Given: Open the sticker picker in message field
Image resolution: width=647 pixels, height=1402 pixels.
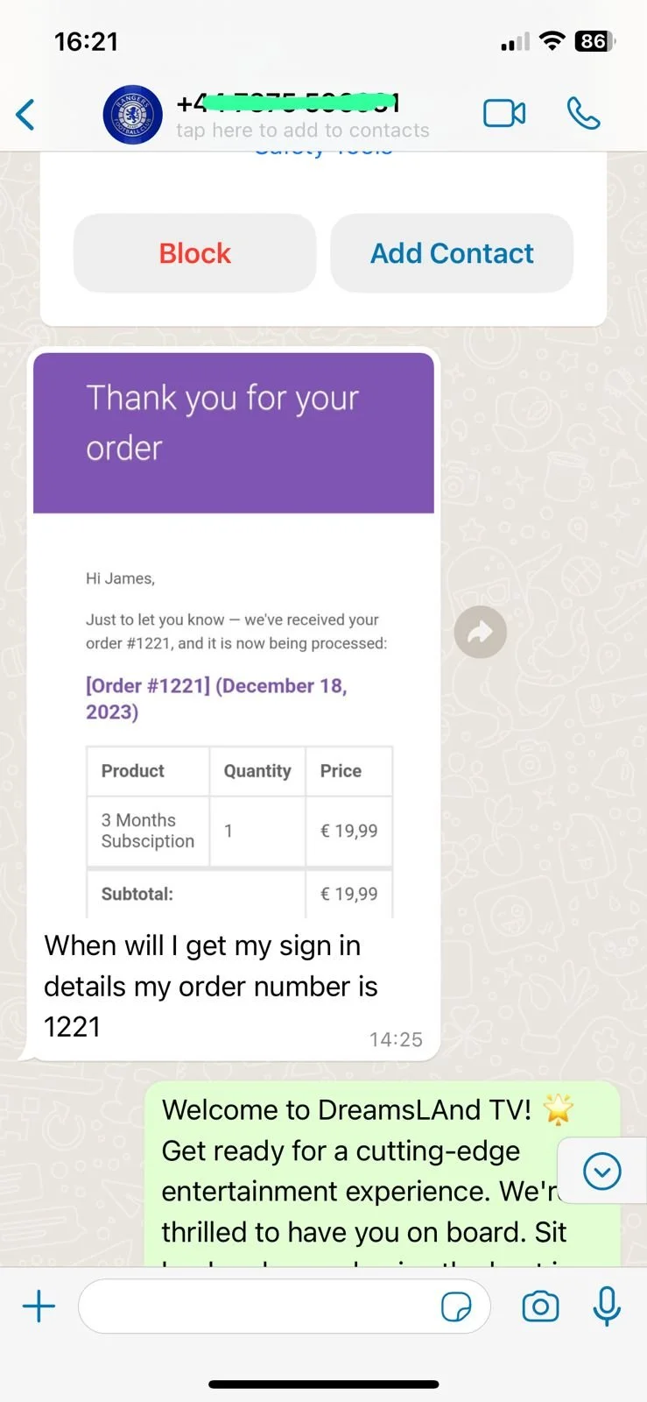Looking at the screenshot, I should pos(456,1306).
